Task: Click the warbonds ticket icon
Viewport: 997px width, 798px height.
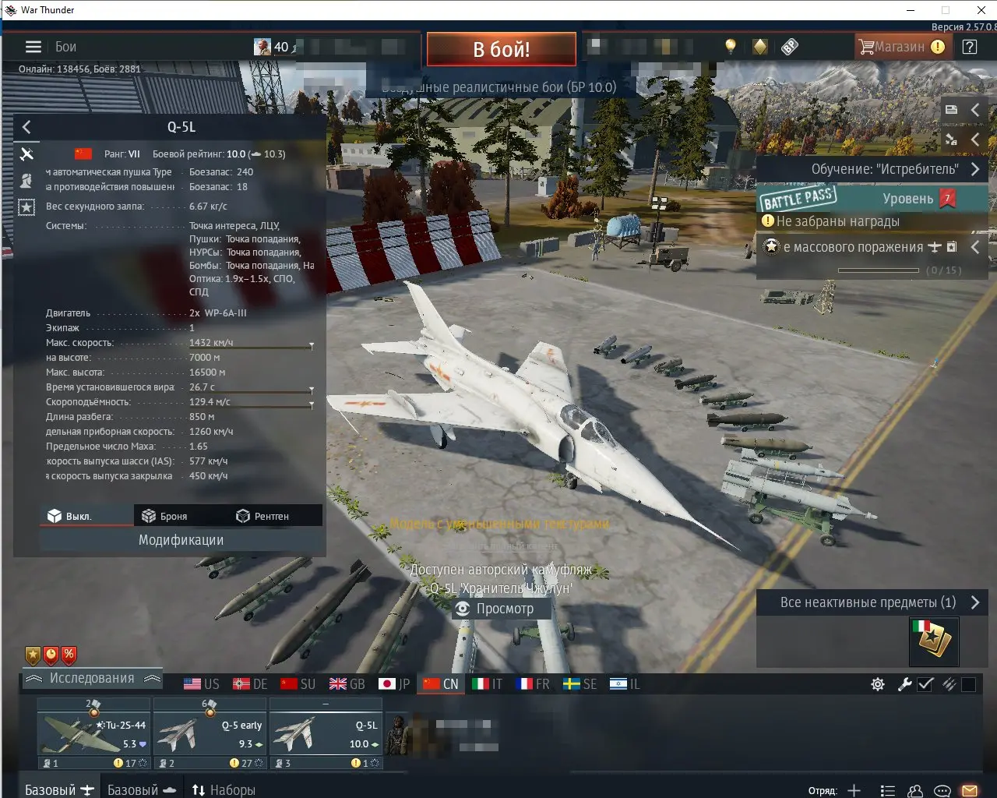Action: coord(790,47)
